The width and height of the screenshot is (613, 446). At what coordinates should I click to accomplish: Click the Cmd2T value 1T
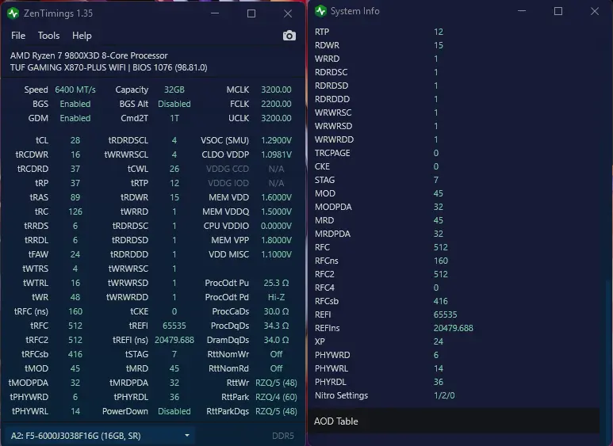click(x=174, y=118)
